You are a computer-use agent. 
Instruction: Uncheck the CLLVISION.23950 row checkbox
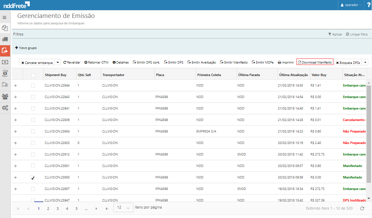(x=33, y=177)
